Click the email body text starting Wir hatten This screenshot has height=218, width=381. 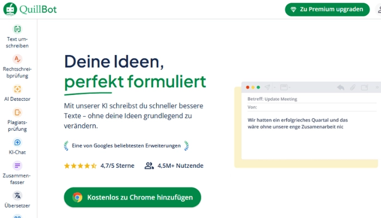(x=297, y=123)
